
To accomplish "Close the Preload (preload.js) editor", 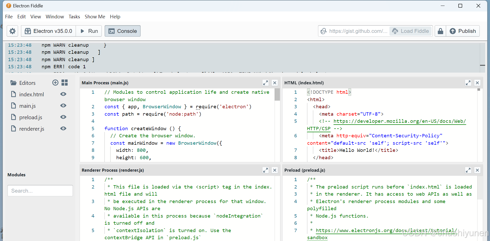I will (477, 170).
